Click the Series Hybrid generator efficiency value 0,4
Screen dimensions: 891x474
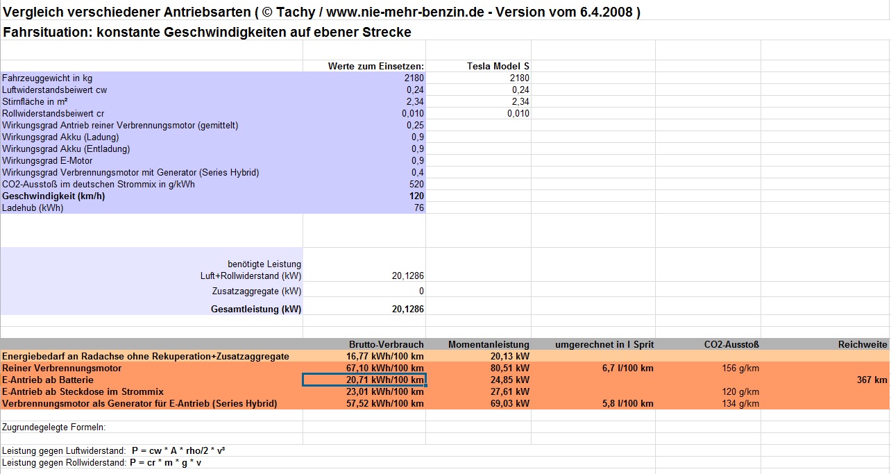[x=418, y=172]
